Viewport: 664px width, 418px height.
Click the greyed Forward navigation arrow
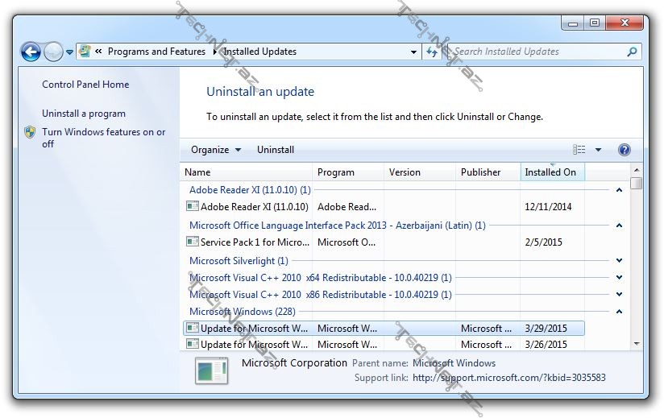[53, 52]
